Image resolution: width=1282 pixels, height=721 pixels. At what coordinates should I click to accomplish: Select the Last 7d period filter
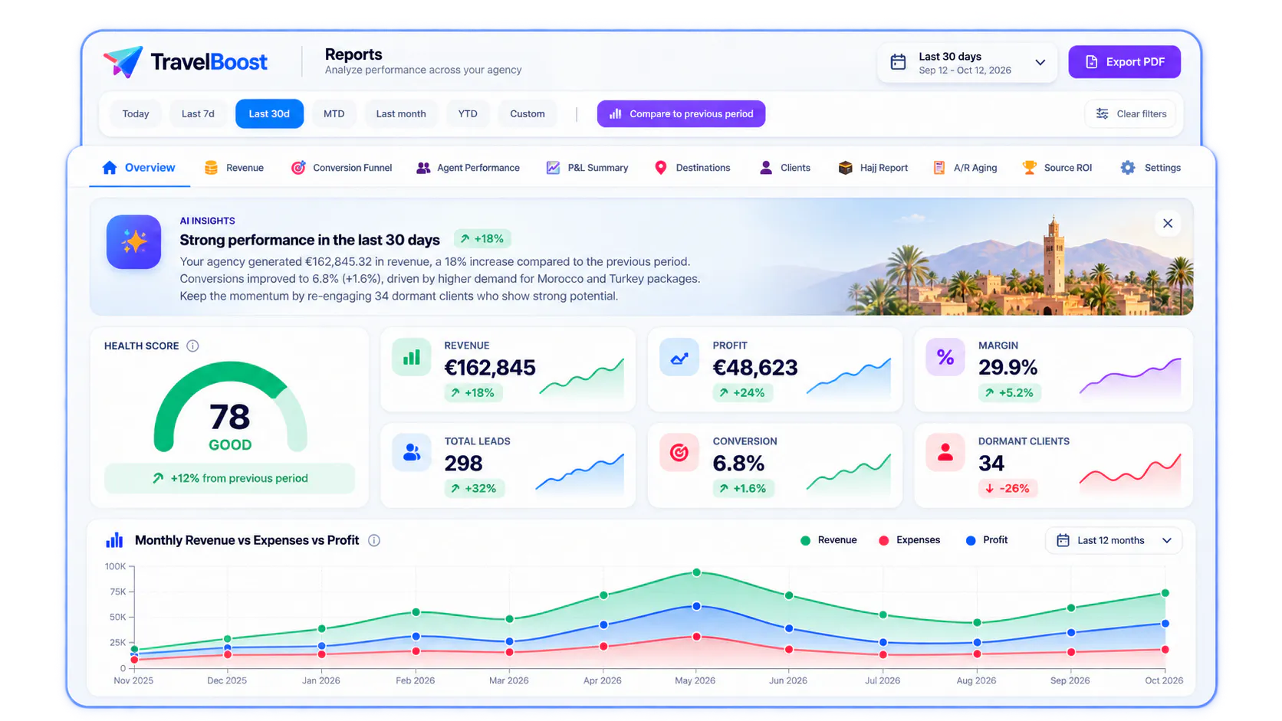(198, 113)
